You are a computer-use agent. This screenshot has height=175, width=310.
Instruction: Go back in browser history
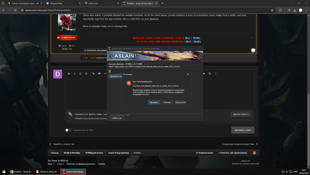click(x=3, y=10)
